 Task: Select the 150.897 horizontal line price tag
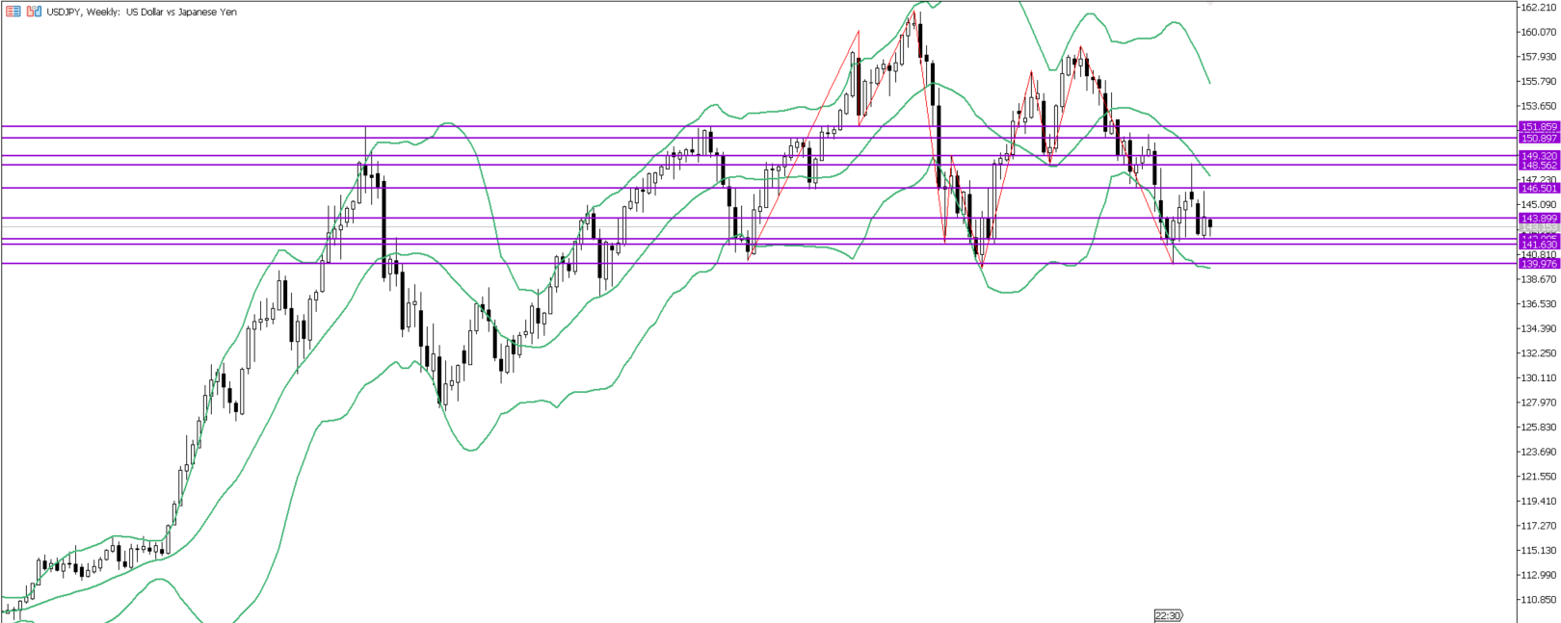click(1538, 139)
